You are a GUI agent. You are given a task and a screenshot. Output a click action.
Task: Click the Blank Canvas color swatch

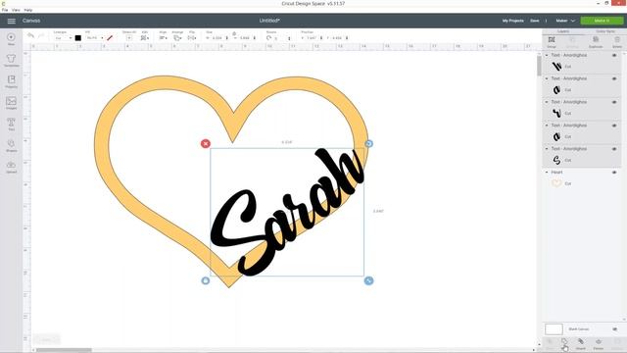[554, 329]
